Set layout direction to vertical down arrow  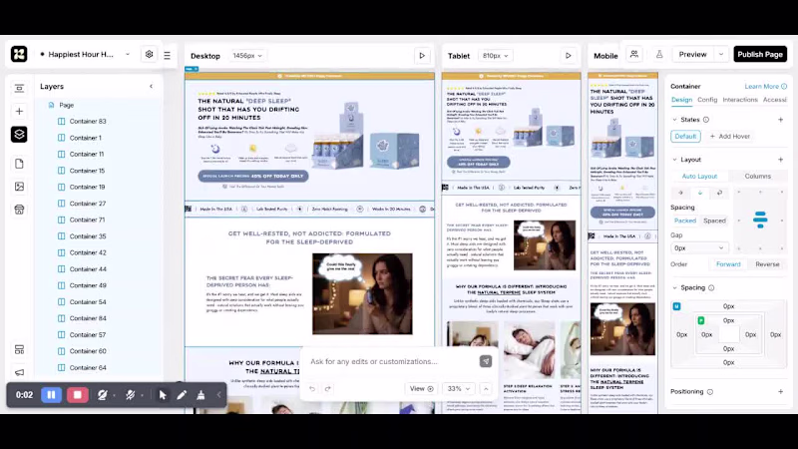pyautogui.click(x=700, y=193)
